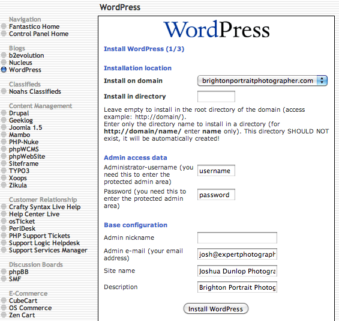Go to Control Panel Home
The height and width of the screenshot is (321, 339).
[38, 34]
